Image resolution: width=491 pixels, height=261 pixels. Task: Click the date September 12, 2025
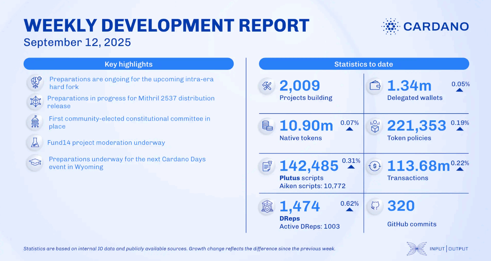[x=77, y=43]
